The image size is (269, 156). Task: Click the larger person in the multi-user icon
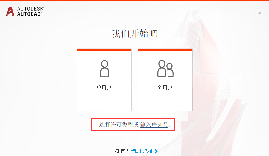162,68
